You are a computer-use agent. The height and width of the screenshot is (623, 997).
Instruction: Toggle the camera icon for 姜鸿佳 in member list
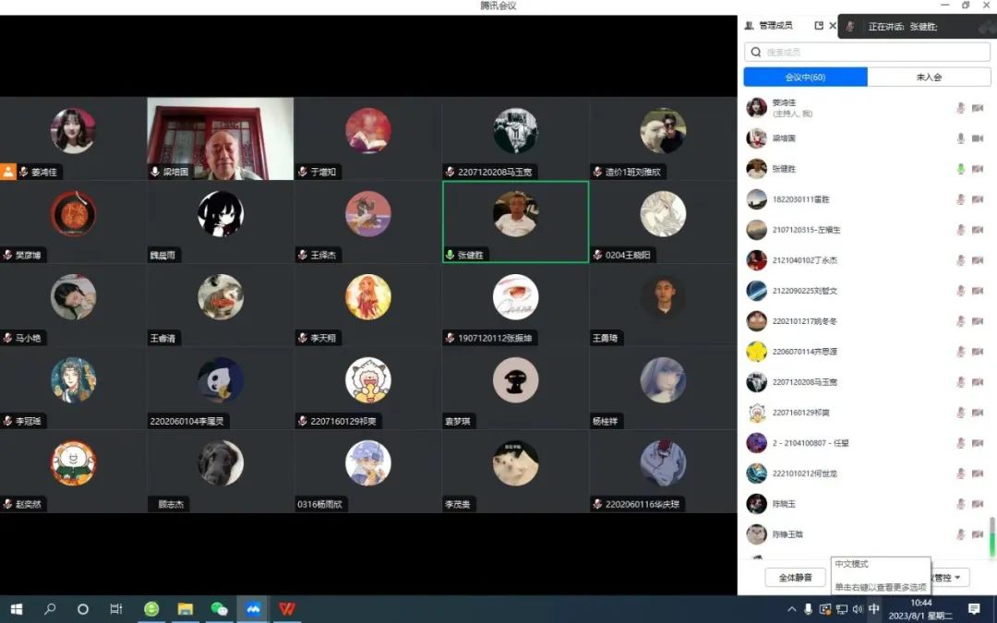(977, 108)
